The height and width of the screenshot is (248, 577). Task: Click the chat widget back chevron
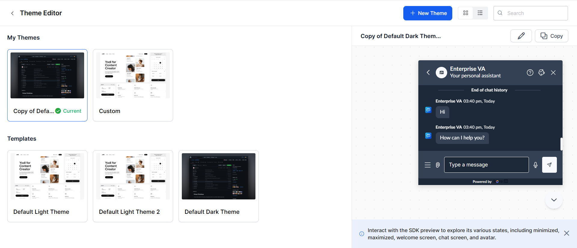(x=428, y=73)
